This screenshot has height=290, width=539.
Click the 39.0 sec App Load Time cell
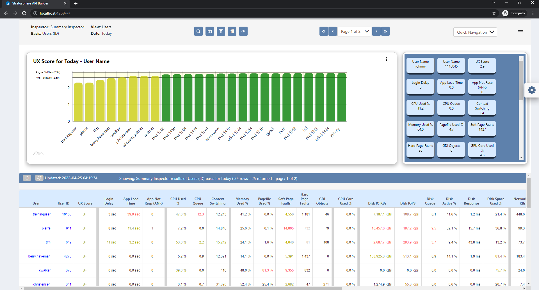134,214
